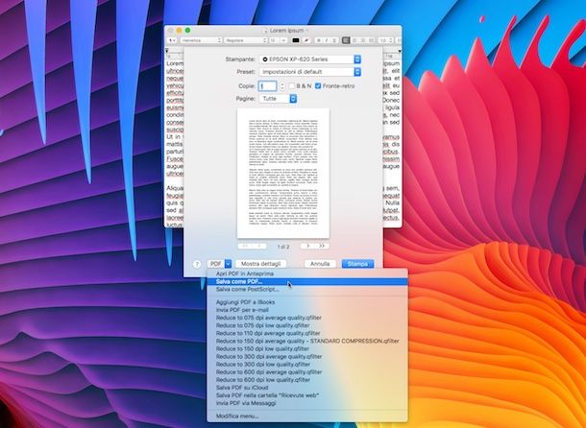The width and height of the screenshot is (586, 428).
Task: Choose Reduce to 110 dpi average quality.qfilter
Action: 307,333
